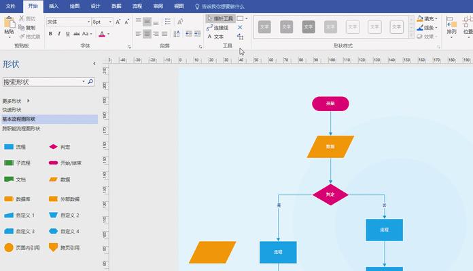This screenshot has height=271, width=473.
Task: Increase font size with the larger A icon
Action: click(118, 22)
